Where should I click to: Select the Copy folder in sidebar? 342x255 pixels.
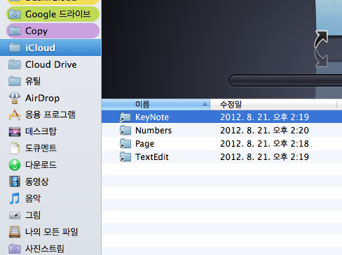coord(53,31)
